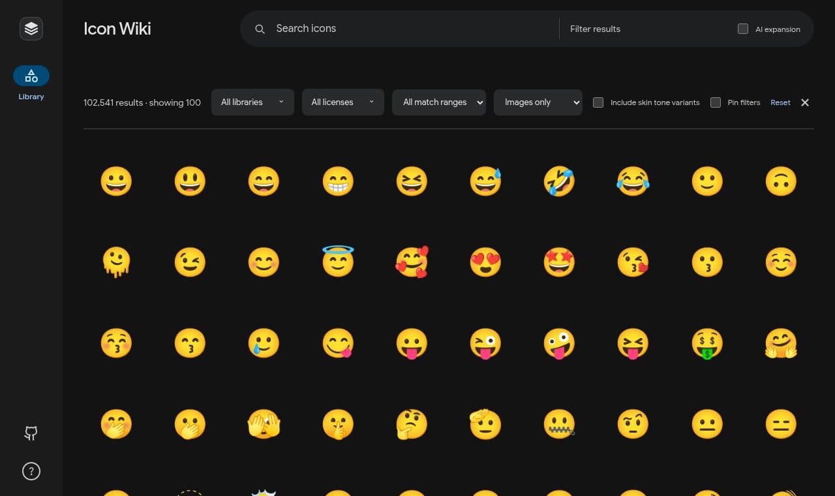Select the melting face emoji

(116, 262)
